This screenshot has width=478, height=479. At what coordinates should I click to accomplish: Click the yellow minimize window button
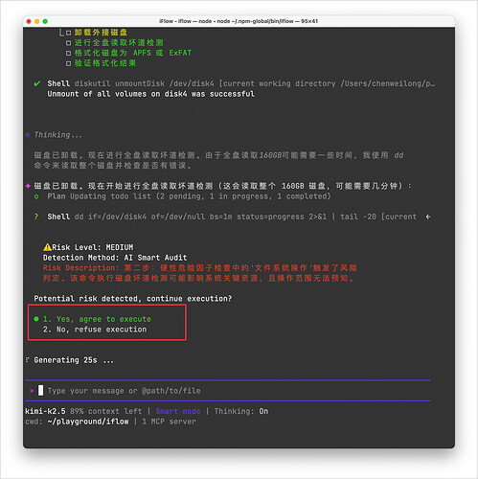pos(37,21)
